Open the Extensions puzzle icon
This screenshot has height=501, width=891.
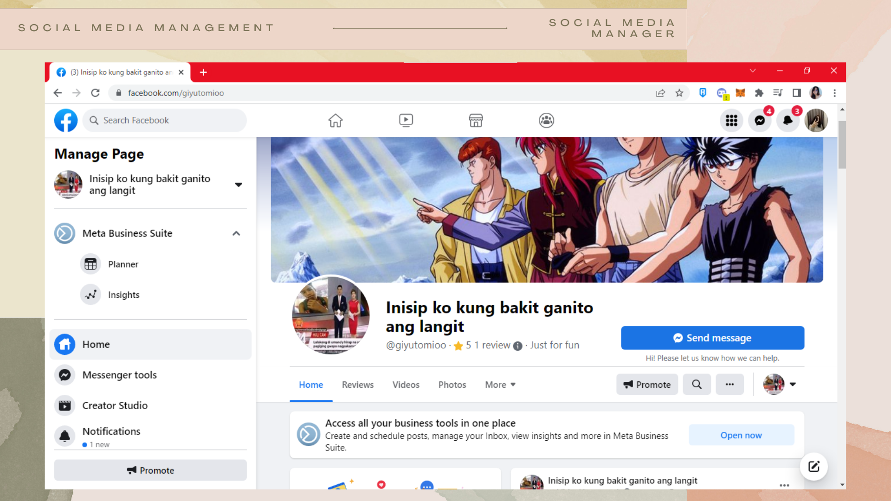pos(759,93)
